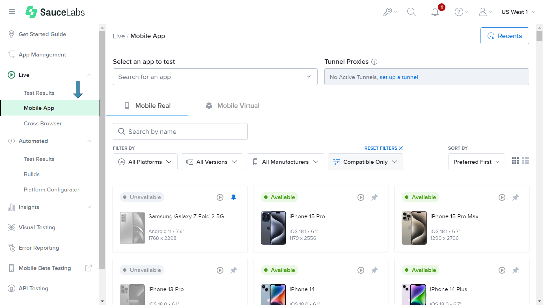Viewport: 543px width, 305px height.
Task: Open Platform Configurator
Action: [x=51, y=189]
